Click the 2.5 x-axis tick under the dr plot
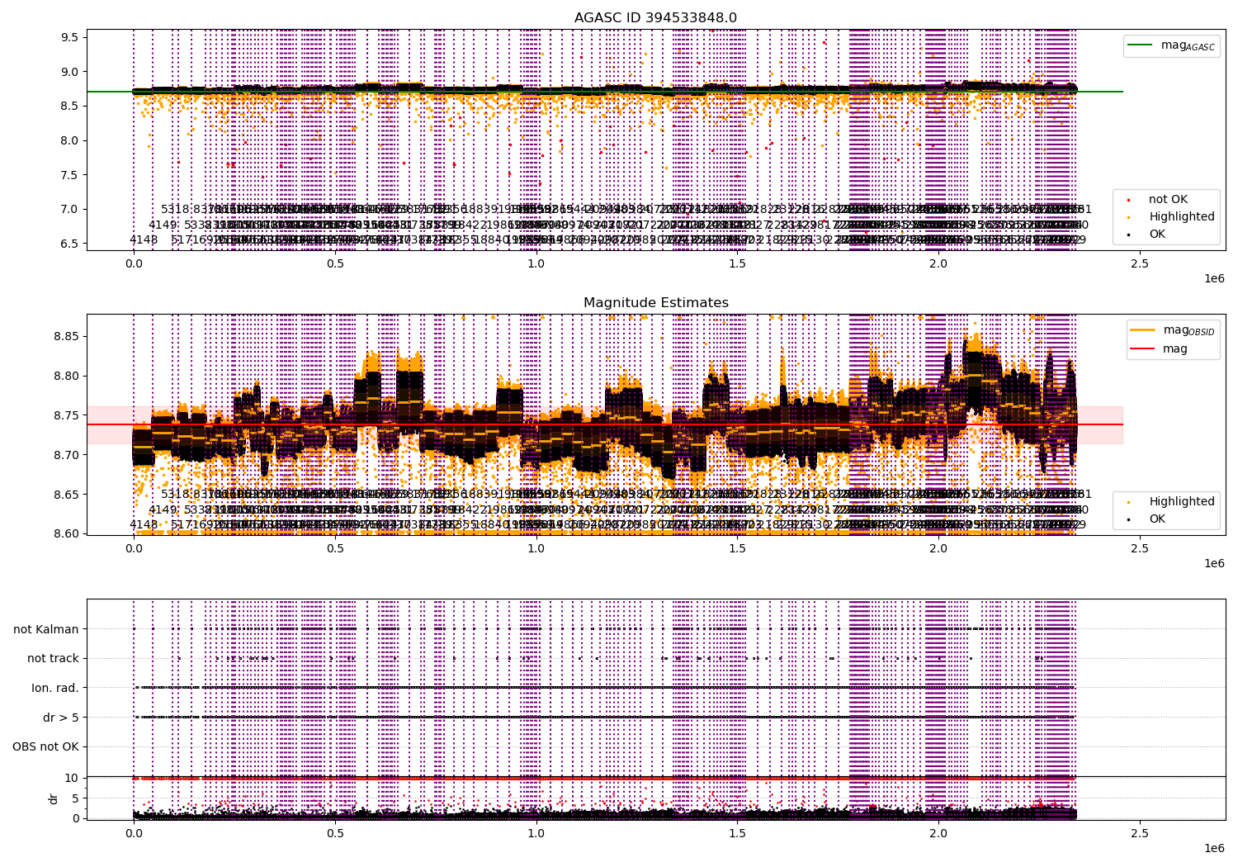1238x867 pixels. [x=1140, y=833]
